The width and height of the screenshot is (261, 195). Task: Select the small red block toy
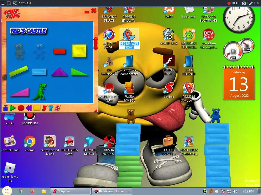point(59,51)
